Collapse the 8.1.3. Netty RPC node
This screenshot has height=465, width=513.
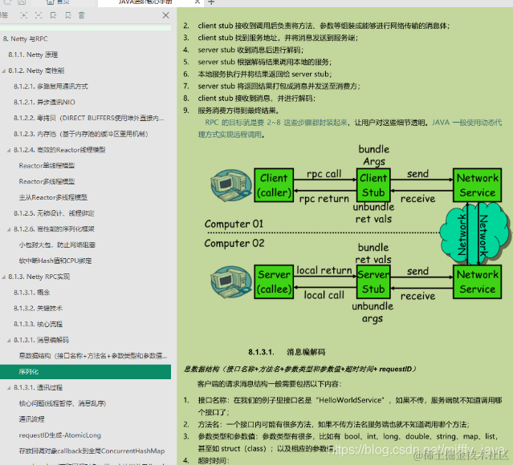(4, 277)
